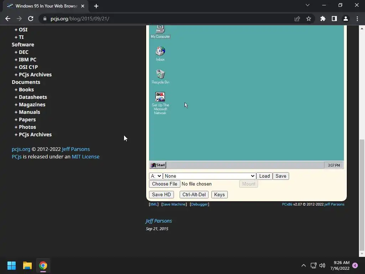Open Set Up The Microsoft Network icon
Viewport: 365px width, 274px height.
(160, 103)
